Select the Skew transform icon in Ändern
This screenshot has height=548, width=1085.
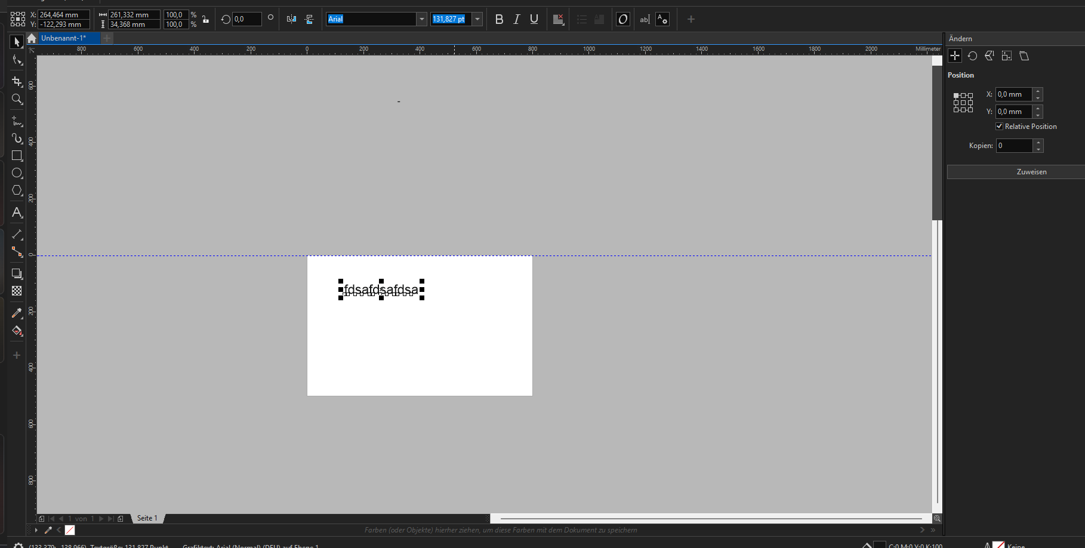point(1024,56)
